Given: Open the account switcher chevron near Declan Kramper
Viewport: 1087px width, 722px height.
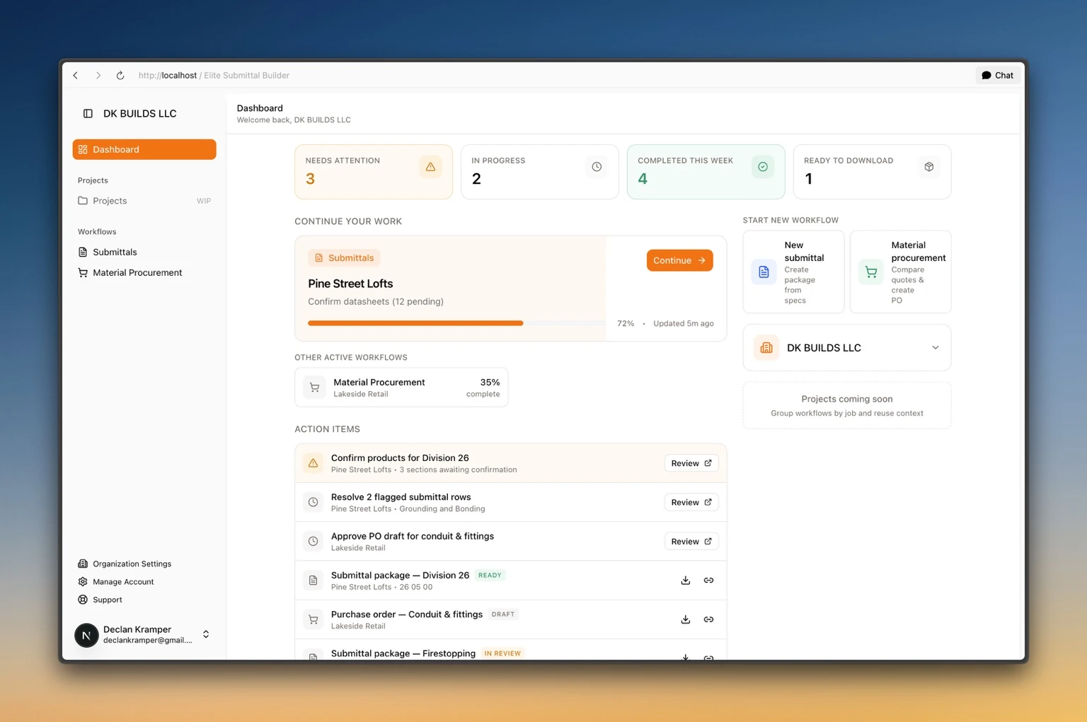Looking at the screenshot, I should pos(205,634).
